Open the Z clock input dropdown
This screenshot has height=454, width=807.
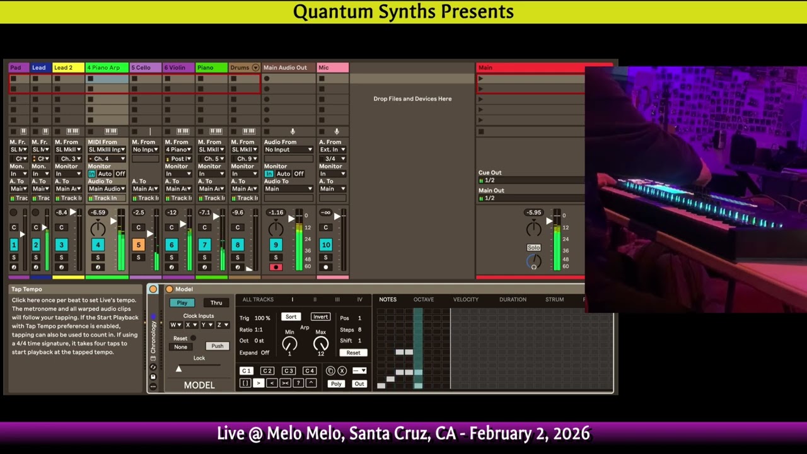223,325
